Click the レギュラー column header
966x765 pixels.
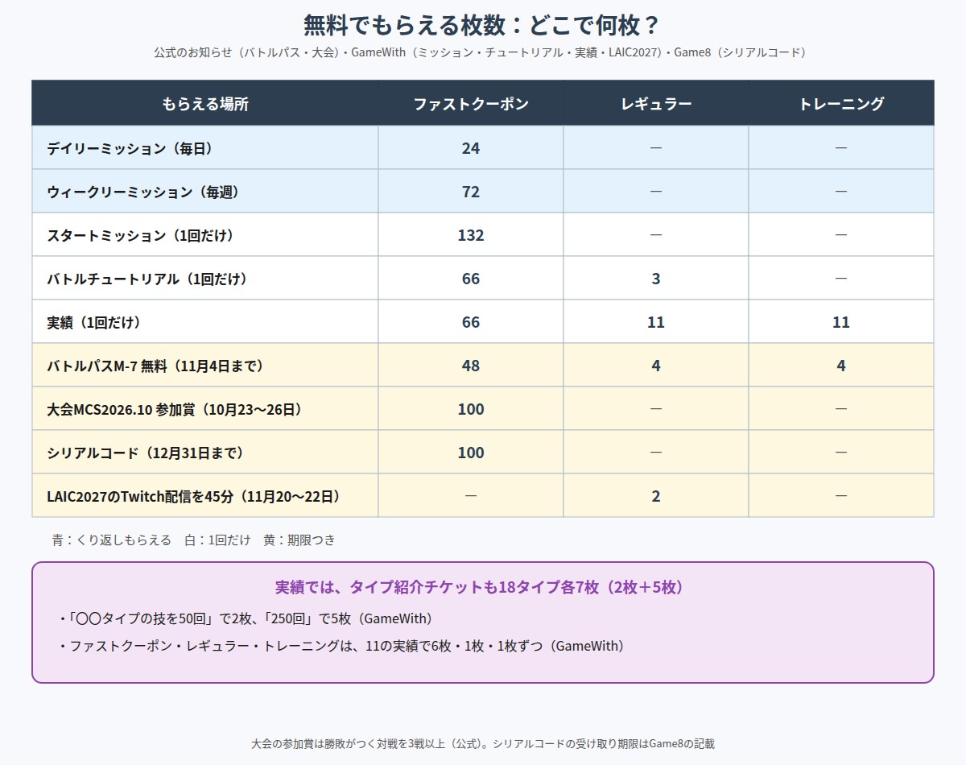656,104
